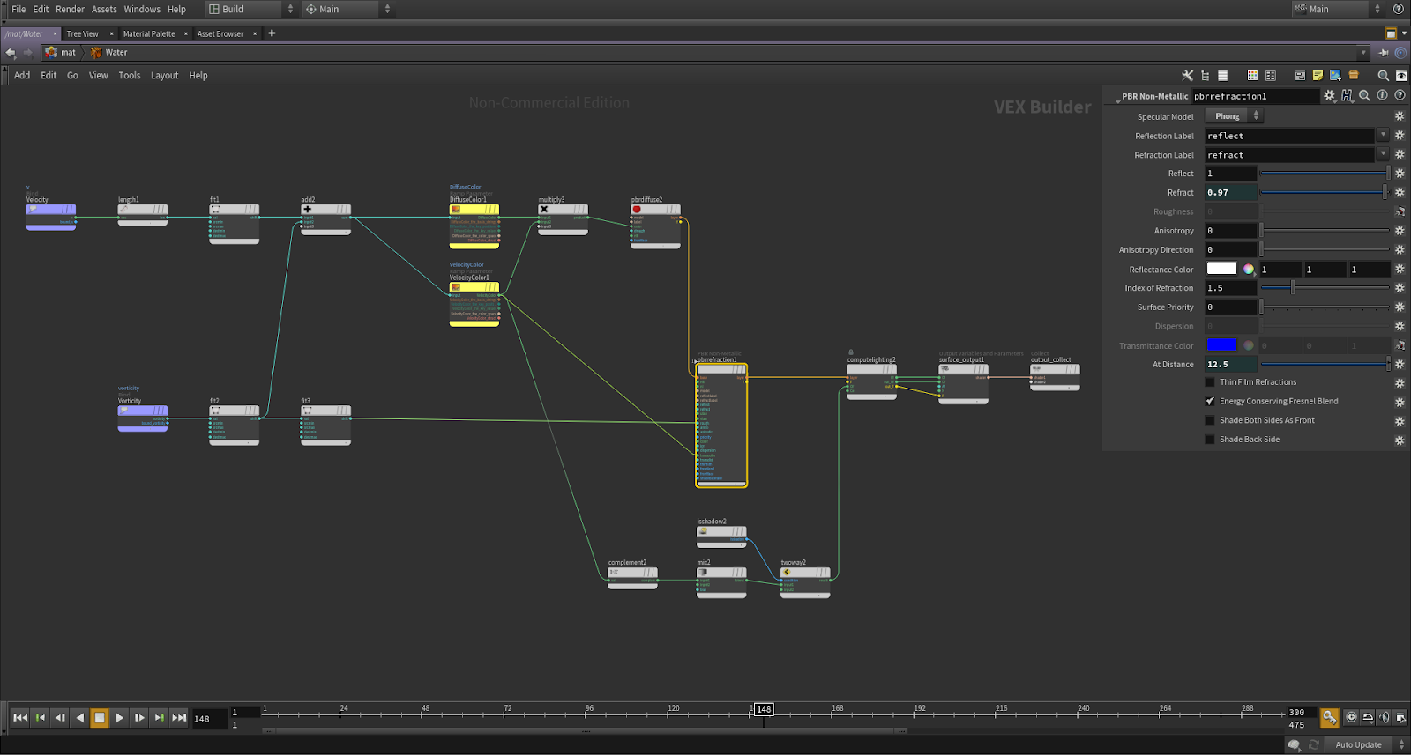Enable Shade Both Sides As Front
This screenshot has height=755, width=1411.
1210,421
